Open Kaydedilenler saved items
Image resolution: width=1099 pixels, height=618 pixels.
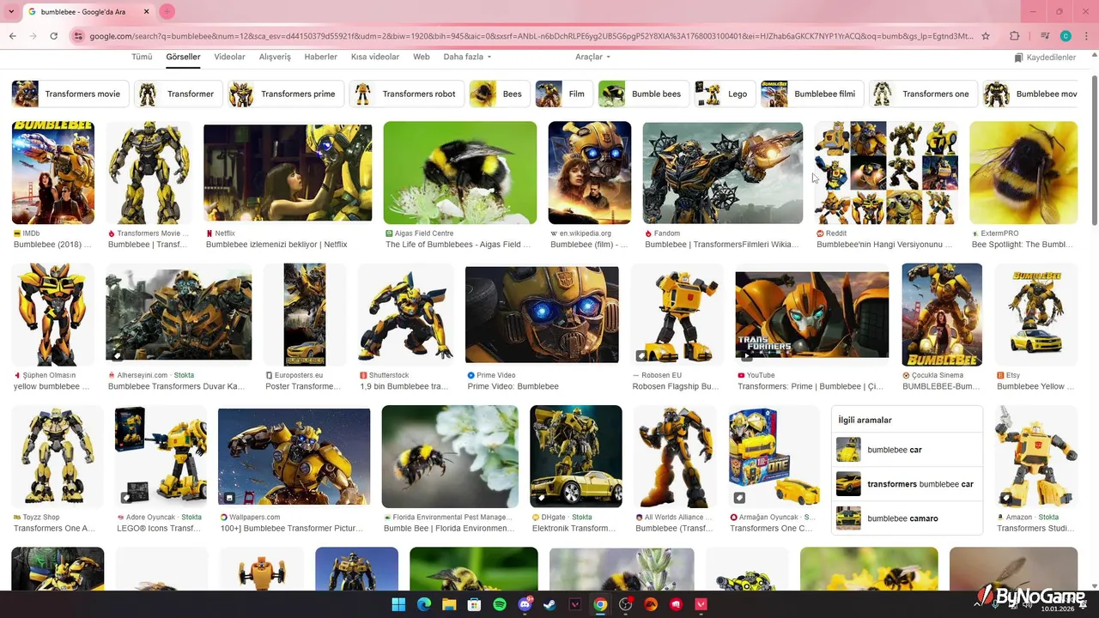1045,58
